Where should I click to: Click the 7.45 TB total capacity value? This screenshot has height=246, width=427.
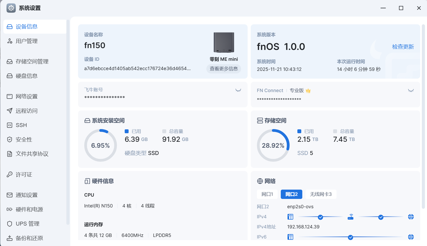coord(344,139)
